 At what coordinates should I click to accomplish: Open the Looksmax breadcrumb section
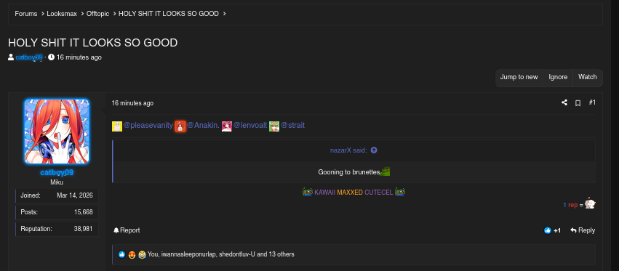[62, 14]
